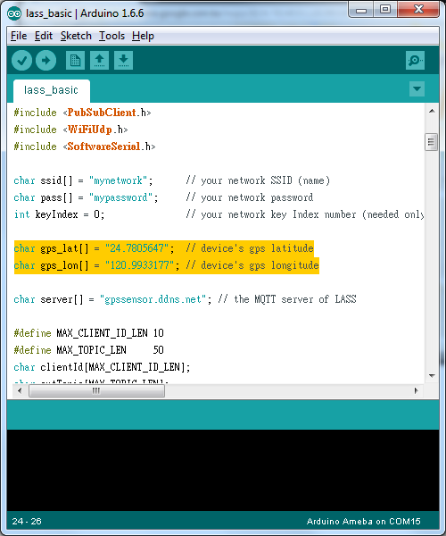The image size is (446, 536).
Task: Place cursor in gps_lat code line
Action: click(163, 248)
